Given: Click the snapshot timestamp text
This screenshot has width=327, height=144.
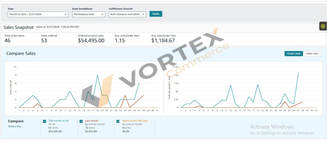Looking at the screenshot, I should (x=58, y=27).
